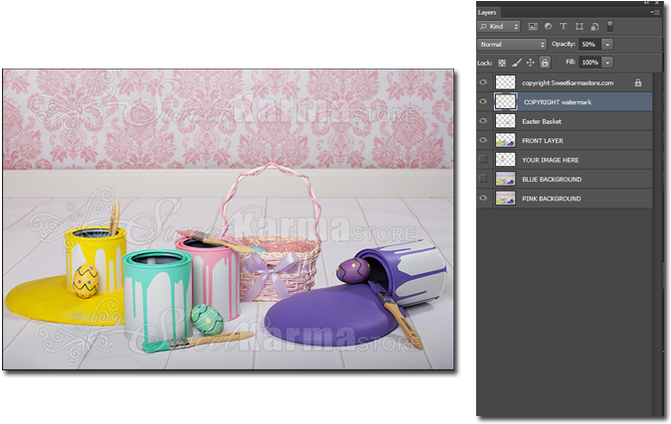The image size is (671, 424).
Task: Click the COPYRIGHT watermark layer thumbnail
Action: pyautogui.click(x=505, y=101)
